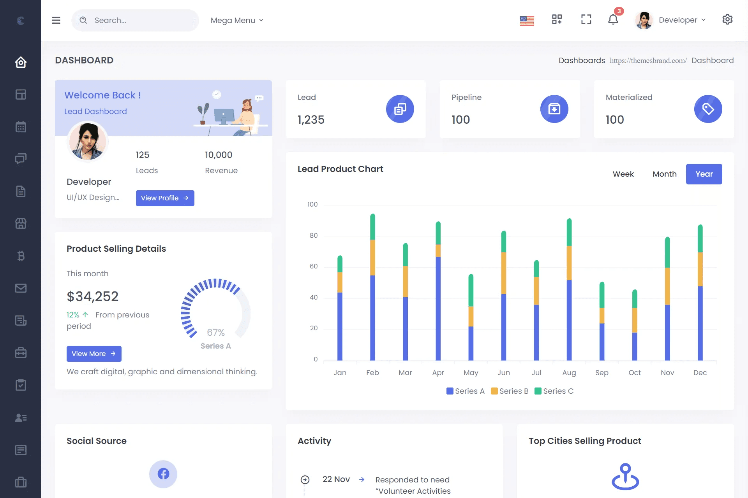Click the Search input field

135,20
